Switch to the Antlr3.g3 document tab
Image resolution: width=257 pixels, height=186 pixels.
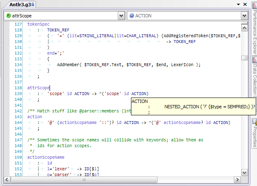pyautogui.click(x=20, y=5)
